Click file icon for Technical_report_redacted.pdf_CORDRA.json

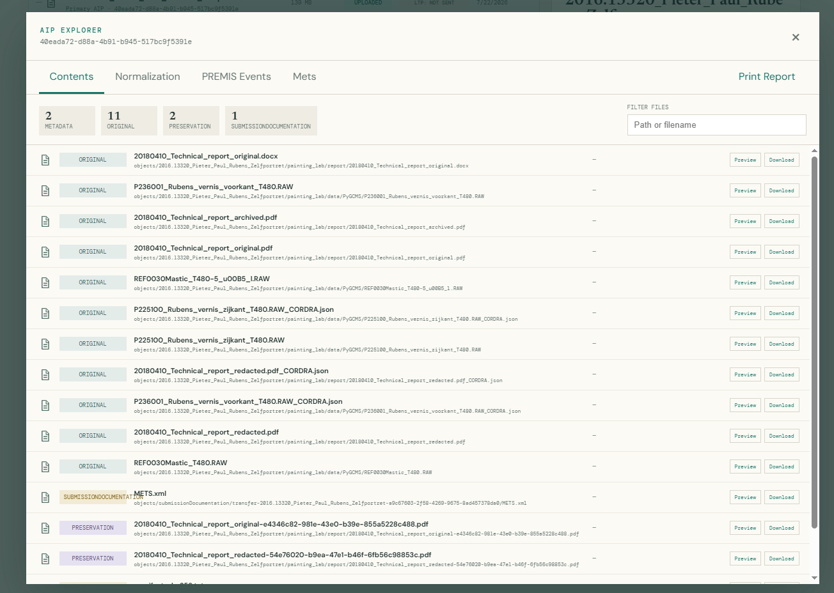45,374
